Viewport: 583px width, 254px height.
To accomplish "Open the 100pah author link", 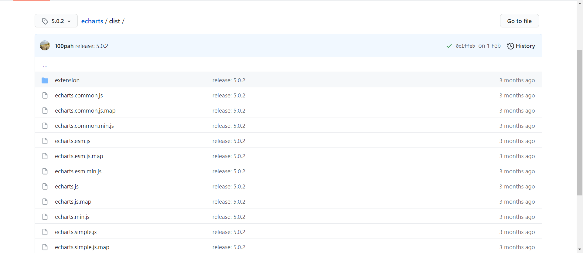I will pyautogui.click(x=64, y=46).
